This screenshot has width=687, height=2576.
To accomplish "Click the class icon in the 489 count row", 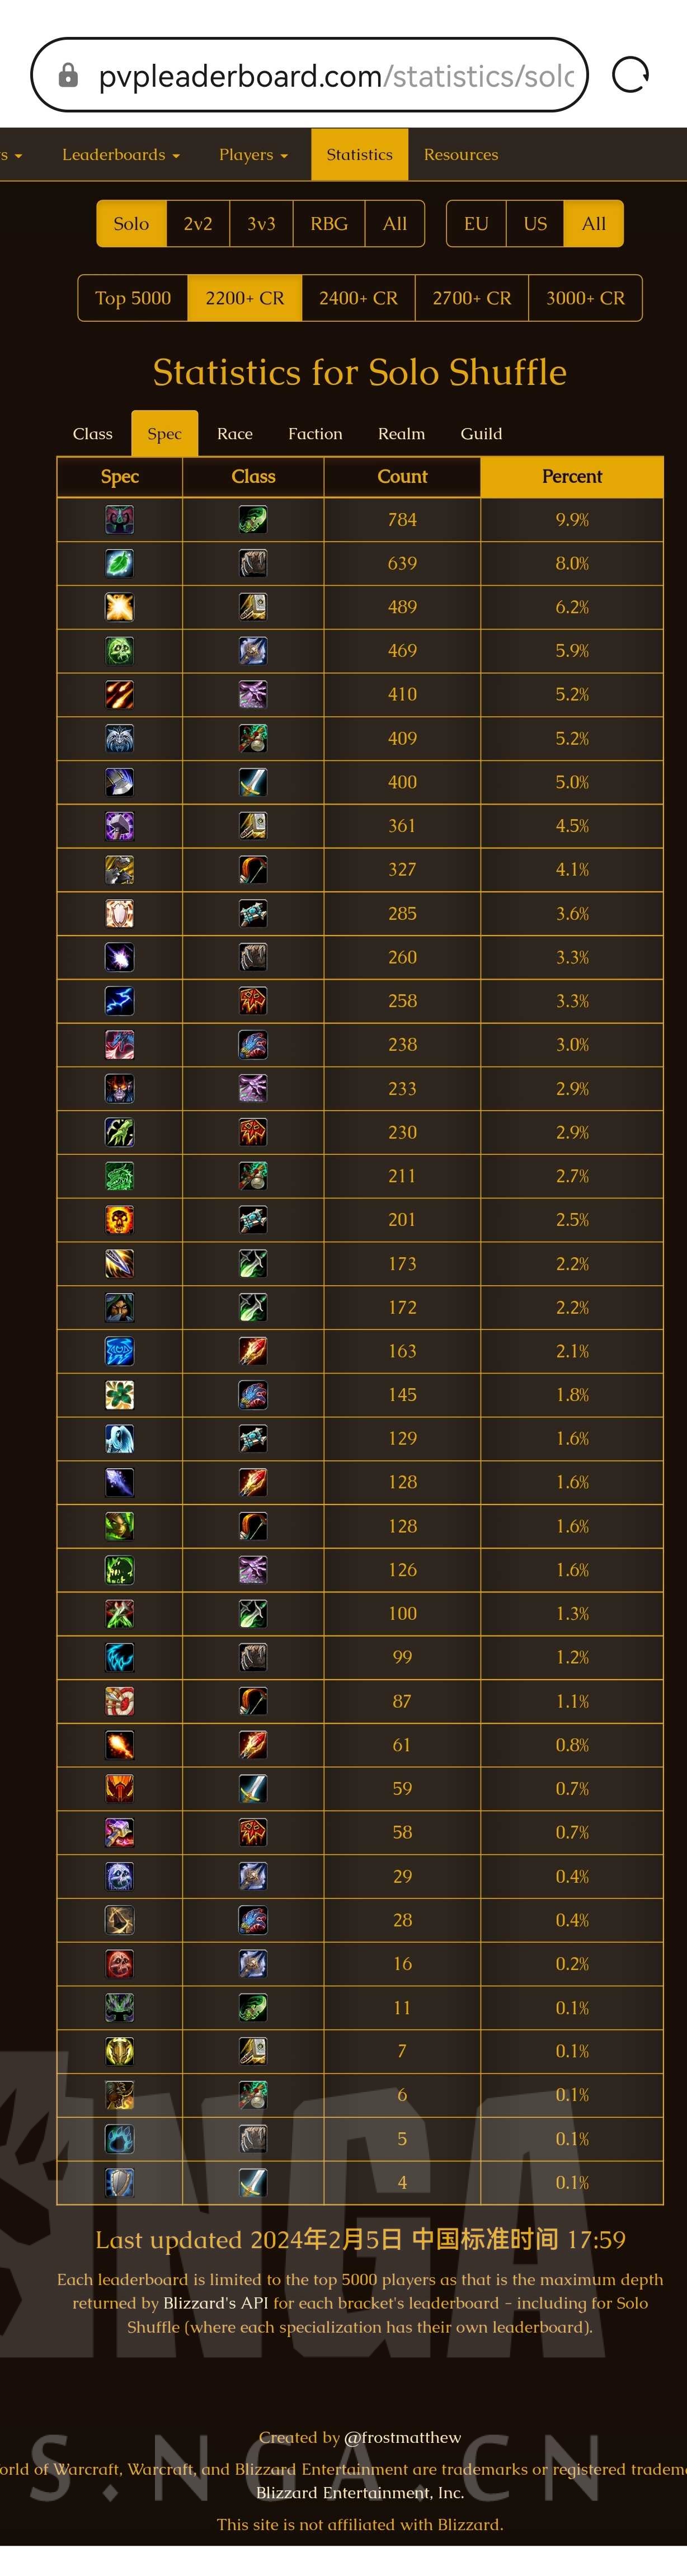I will 253,607.
